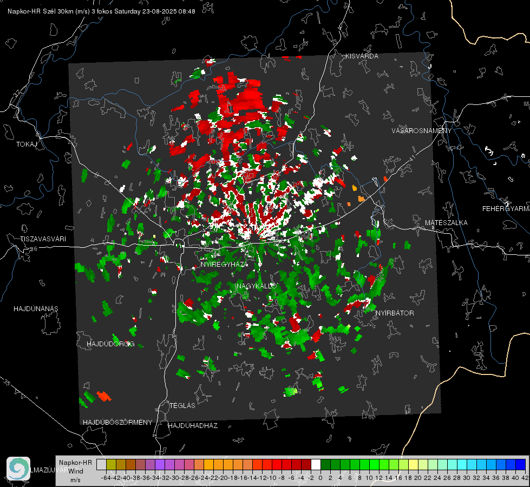This screenshot has height=487, width=530.
Task: Click the road number 35 at the lower-left
Action: (7, 383)
